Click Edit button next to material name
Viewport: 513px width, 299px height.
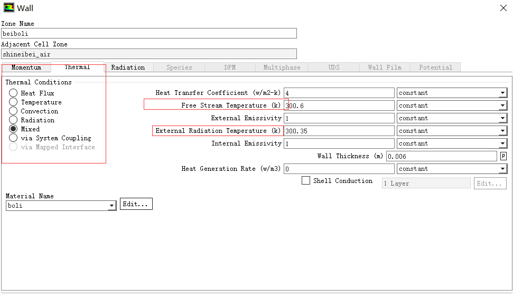coord(136,204)
